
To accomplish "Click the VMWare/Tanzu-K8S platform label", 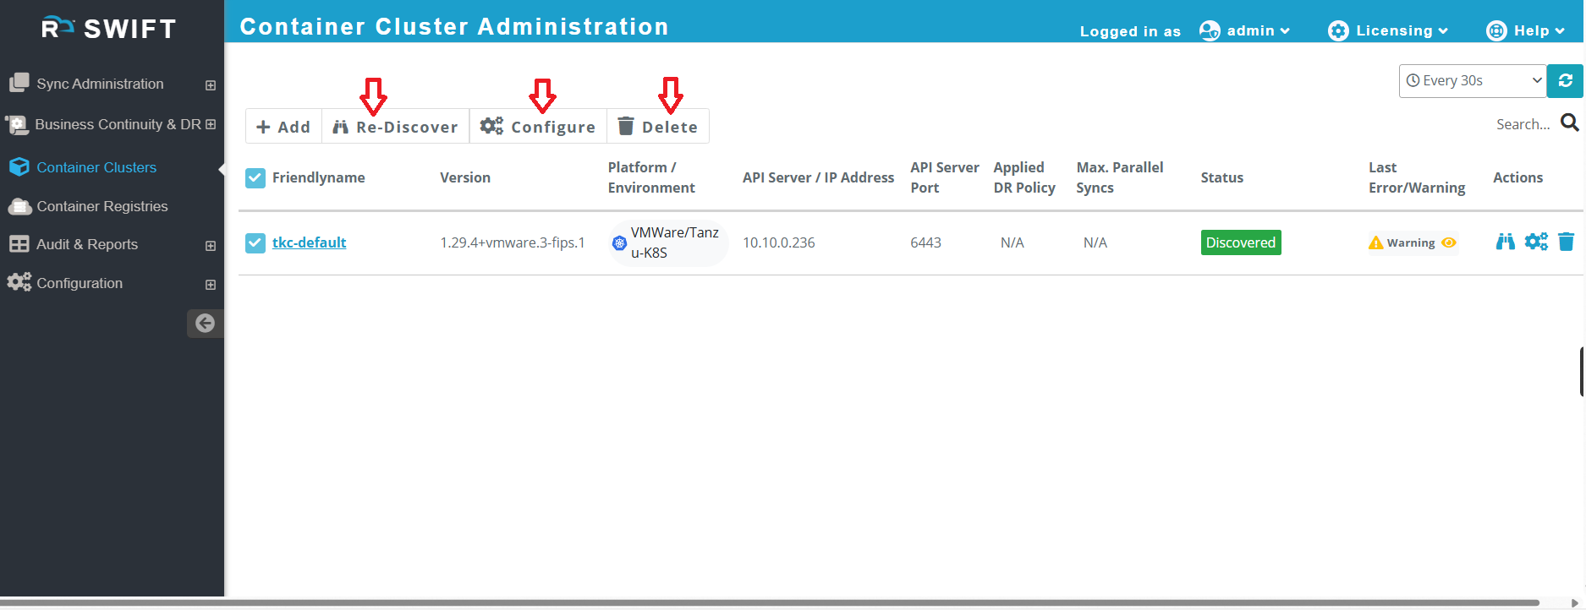I will pos(675,242).
